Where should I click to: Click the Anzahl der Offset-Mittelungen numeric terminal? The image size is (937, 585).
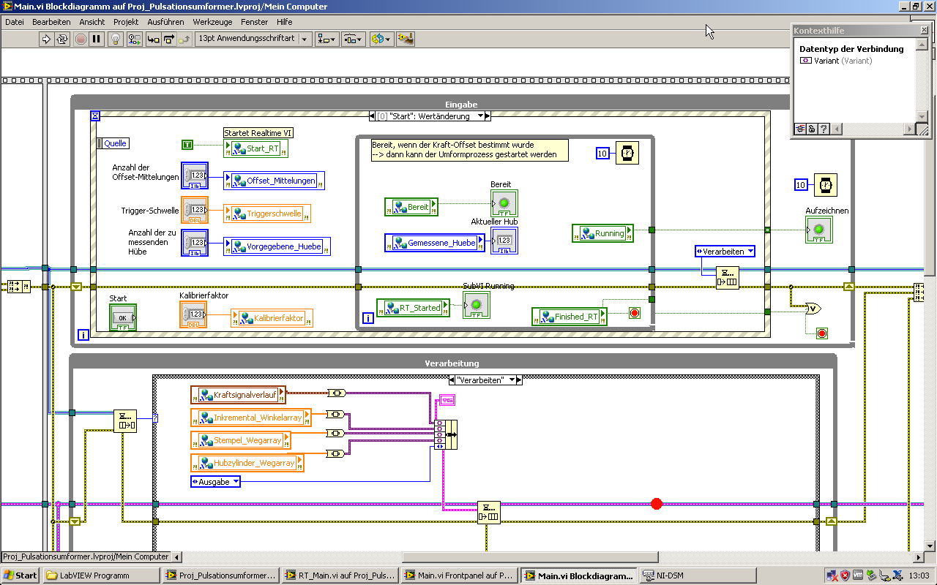[x=195, y=175]
